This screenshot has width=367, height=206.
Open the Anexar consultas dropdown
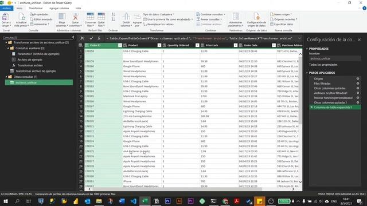pos(209,19)
